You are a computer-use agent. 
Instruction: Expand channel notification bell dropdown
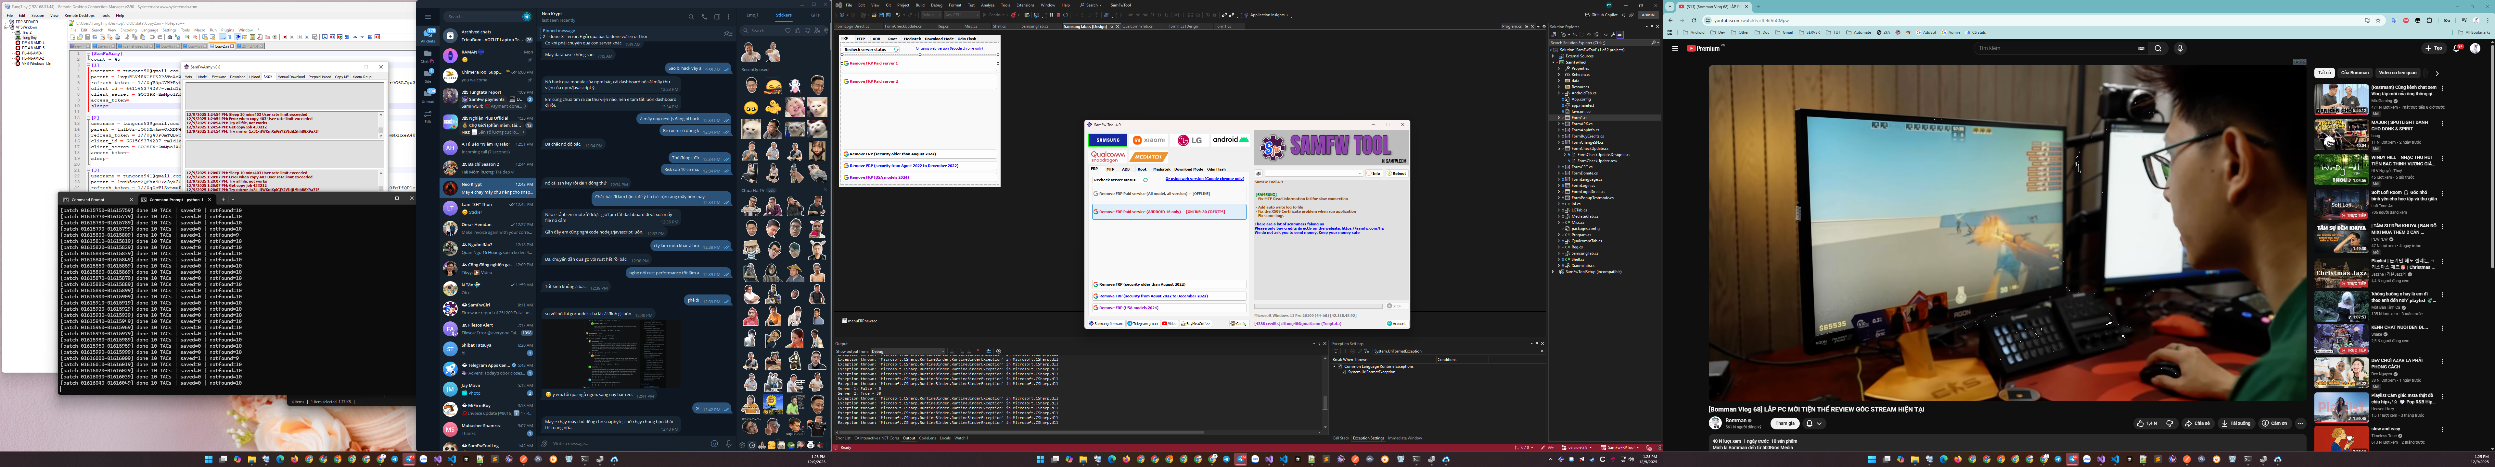point(1819,424)
